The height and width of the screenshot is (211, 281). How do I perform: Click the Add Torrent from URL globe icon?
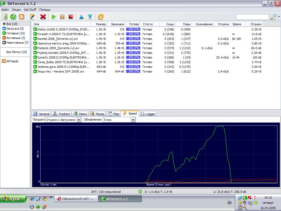click(13, 17)
